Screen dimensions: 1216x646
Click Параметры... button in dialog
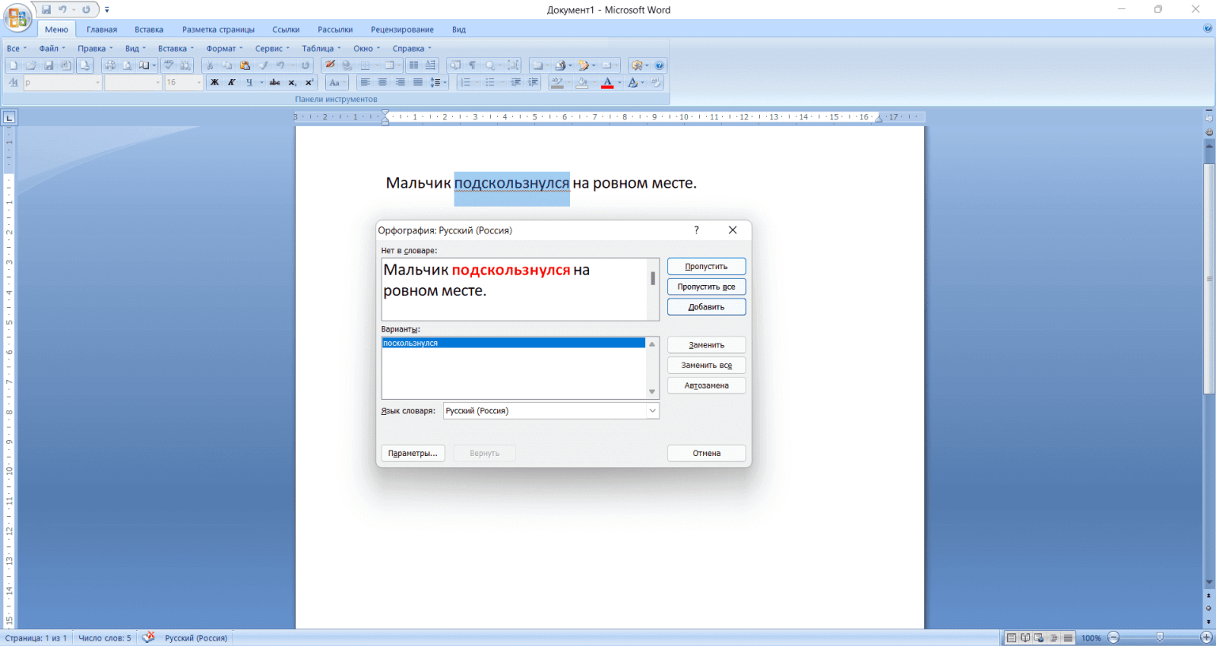pos(412,454)
